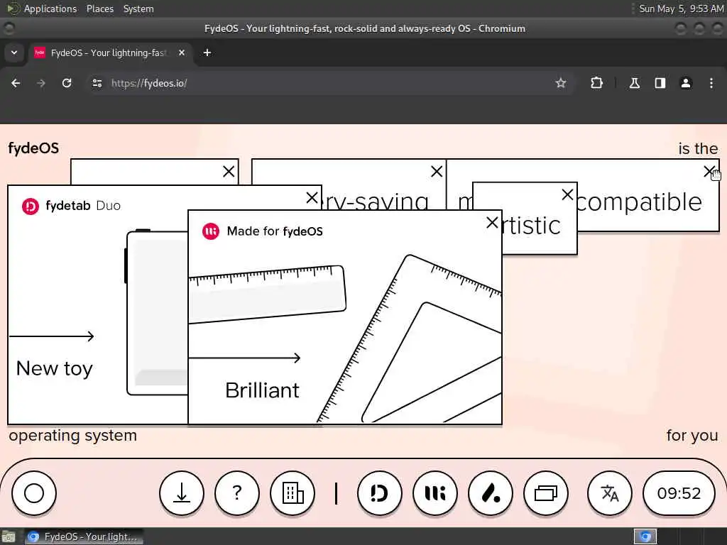Image resolution: width=727 pixels, height=545 pixels.
Task: Bookmark this page with the star
Action: 561,83
